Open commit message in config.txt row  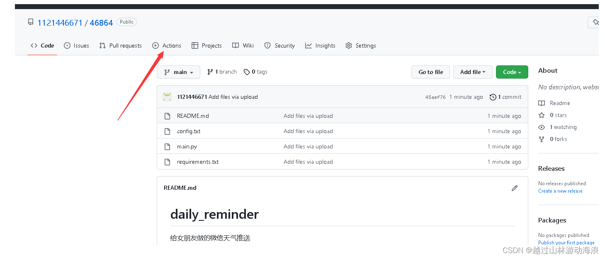point(308,131)
